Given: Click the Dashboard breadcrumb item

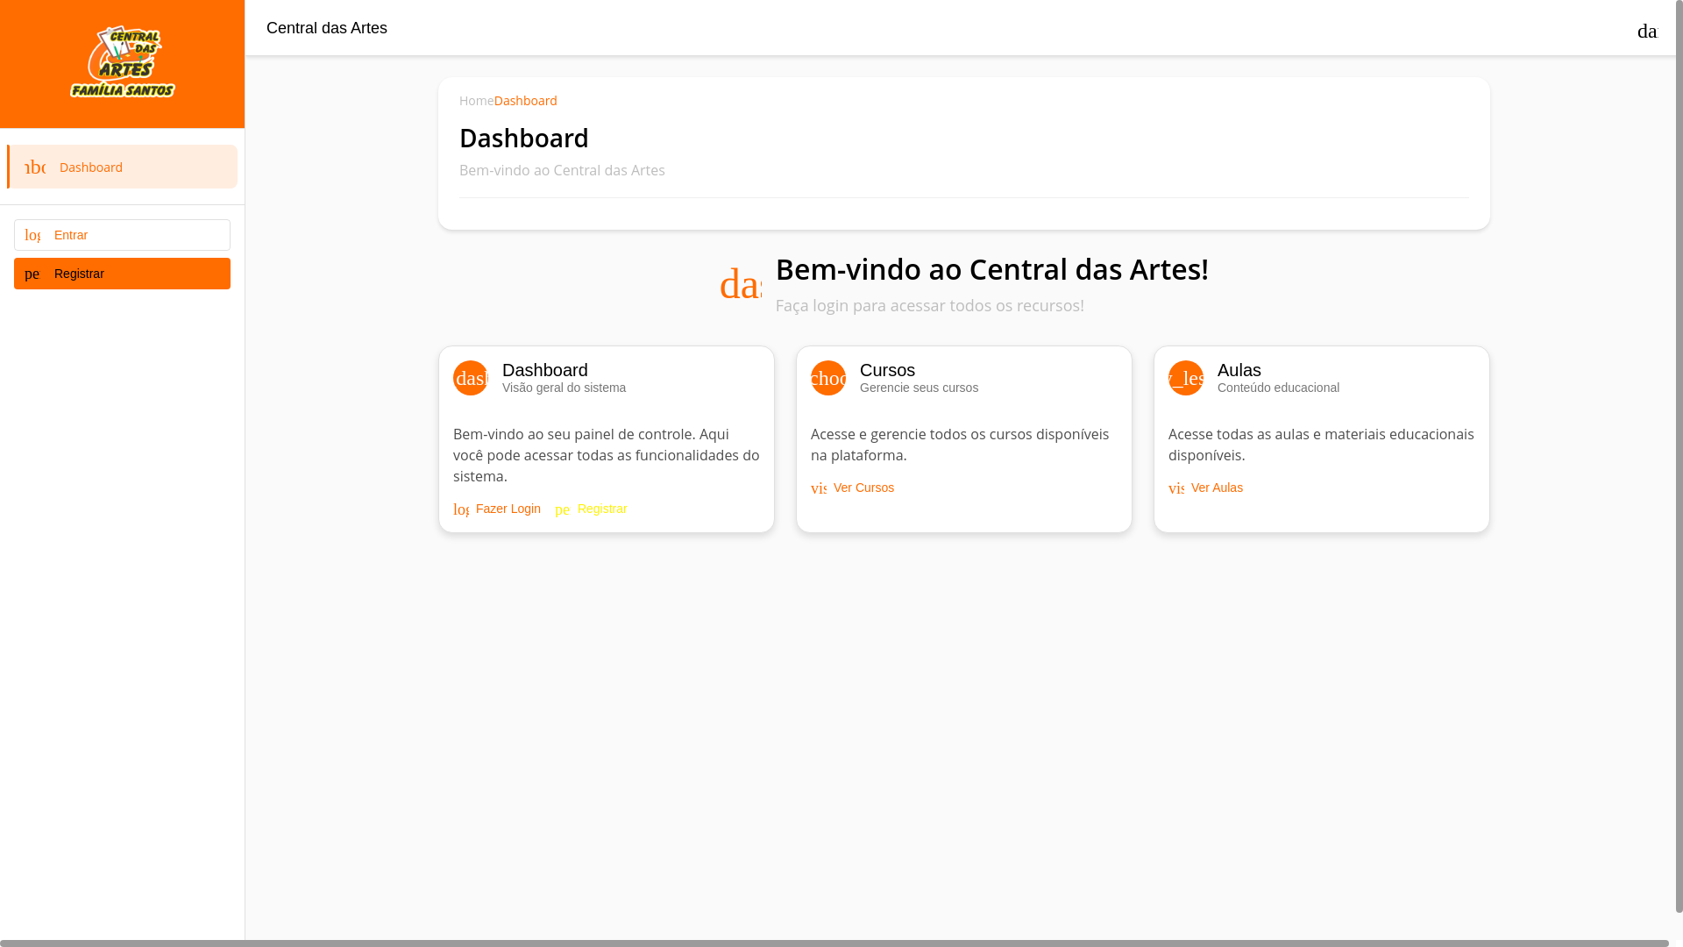Looking at the screenshot, I should [526, 101].
